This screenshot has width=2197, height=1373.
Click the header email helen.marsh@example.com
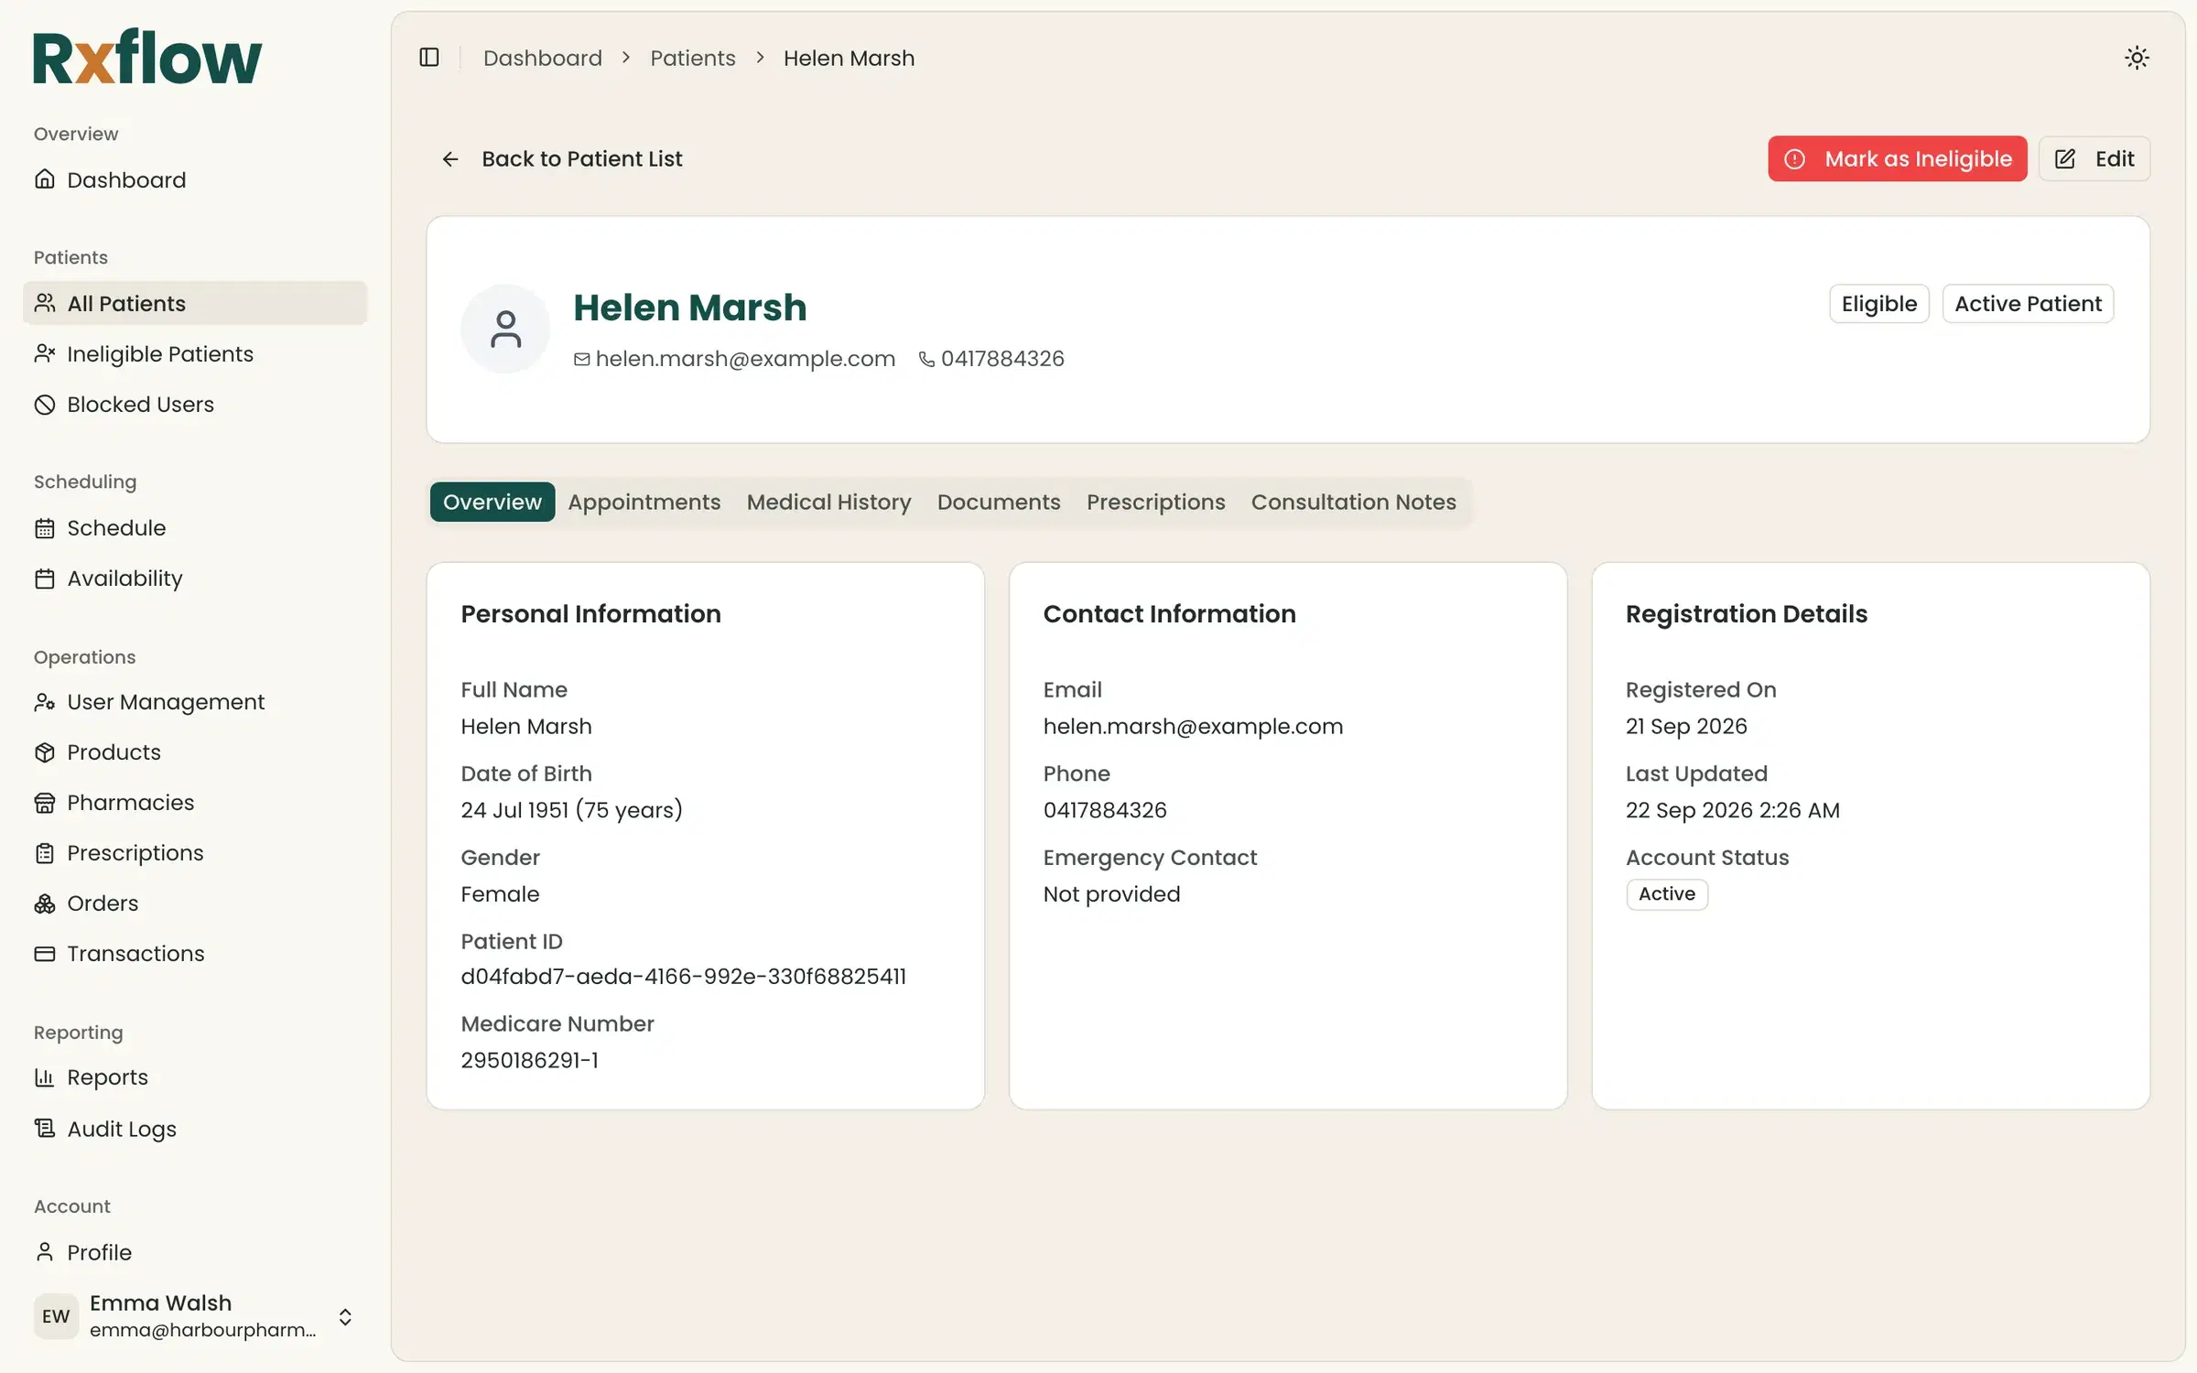pos(745,358)
